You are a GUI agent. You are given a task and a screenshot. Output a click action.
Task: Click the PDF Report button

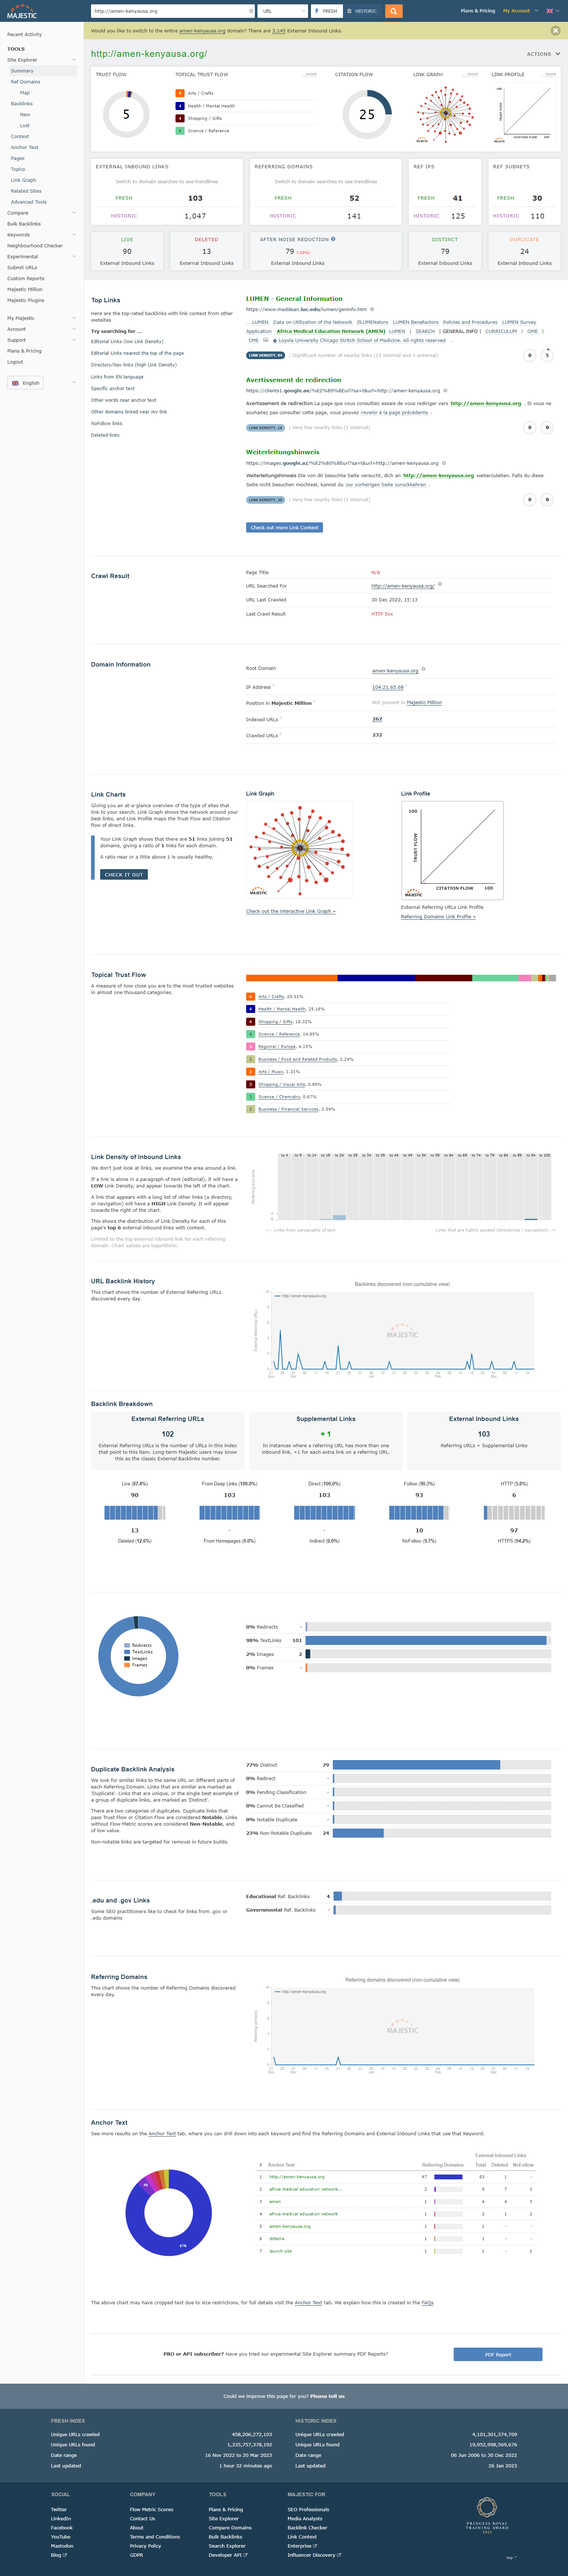pyautogui.click(x=498, y=2354)
